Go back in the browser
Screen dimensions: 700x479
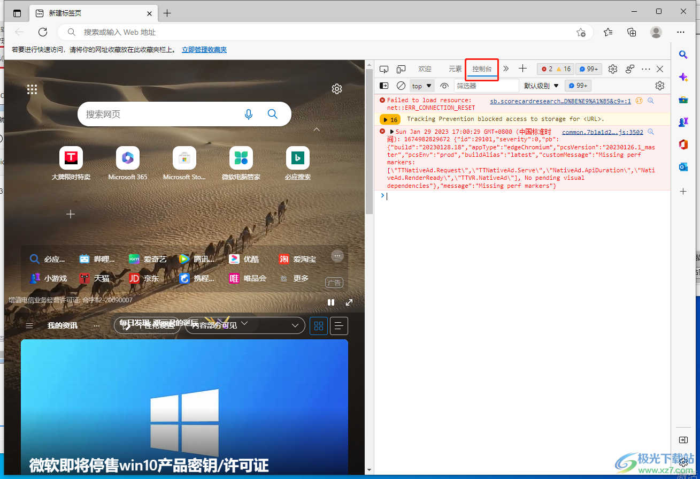tap(19, 32)
